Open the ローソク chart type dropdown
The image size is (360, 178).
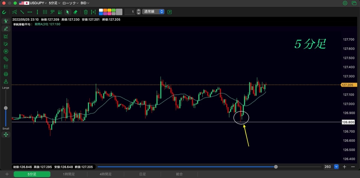[70, 3]
